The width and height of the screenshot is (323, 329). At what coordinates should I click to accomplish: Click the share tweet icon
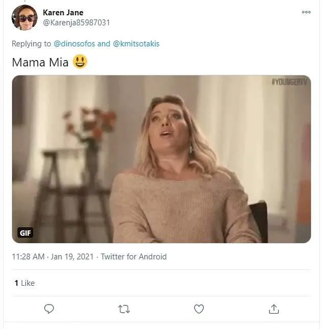point(274,309)
